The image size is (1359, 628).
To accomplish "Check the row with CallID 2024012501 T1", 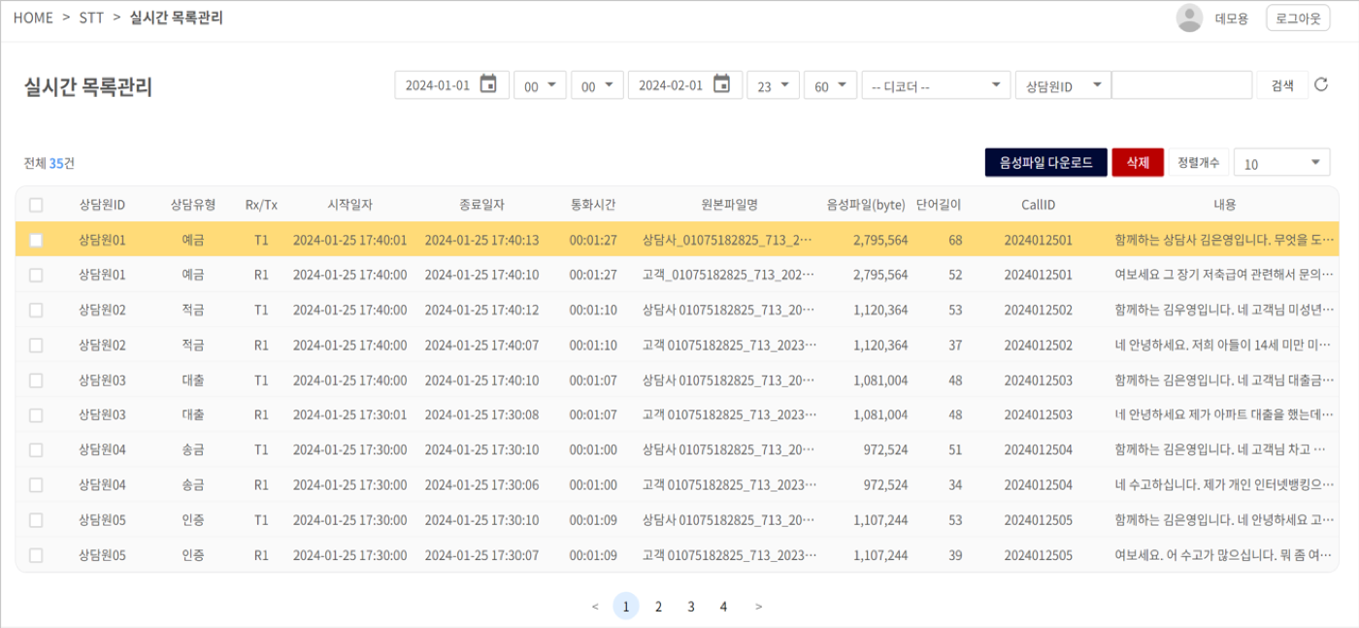I will click(36, 240).
